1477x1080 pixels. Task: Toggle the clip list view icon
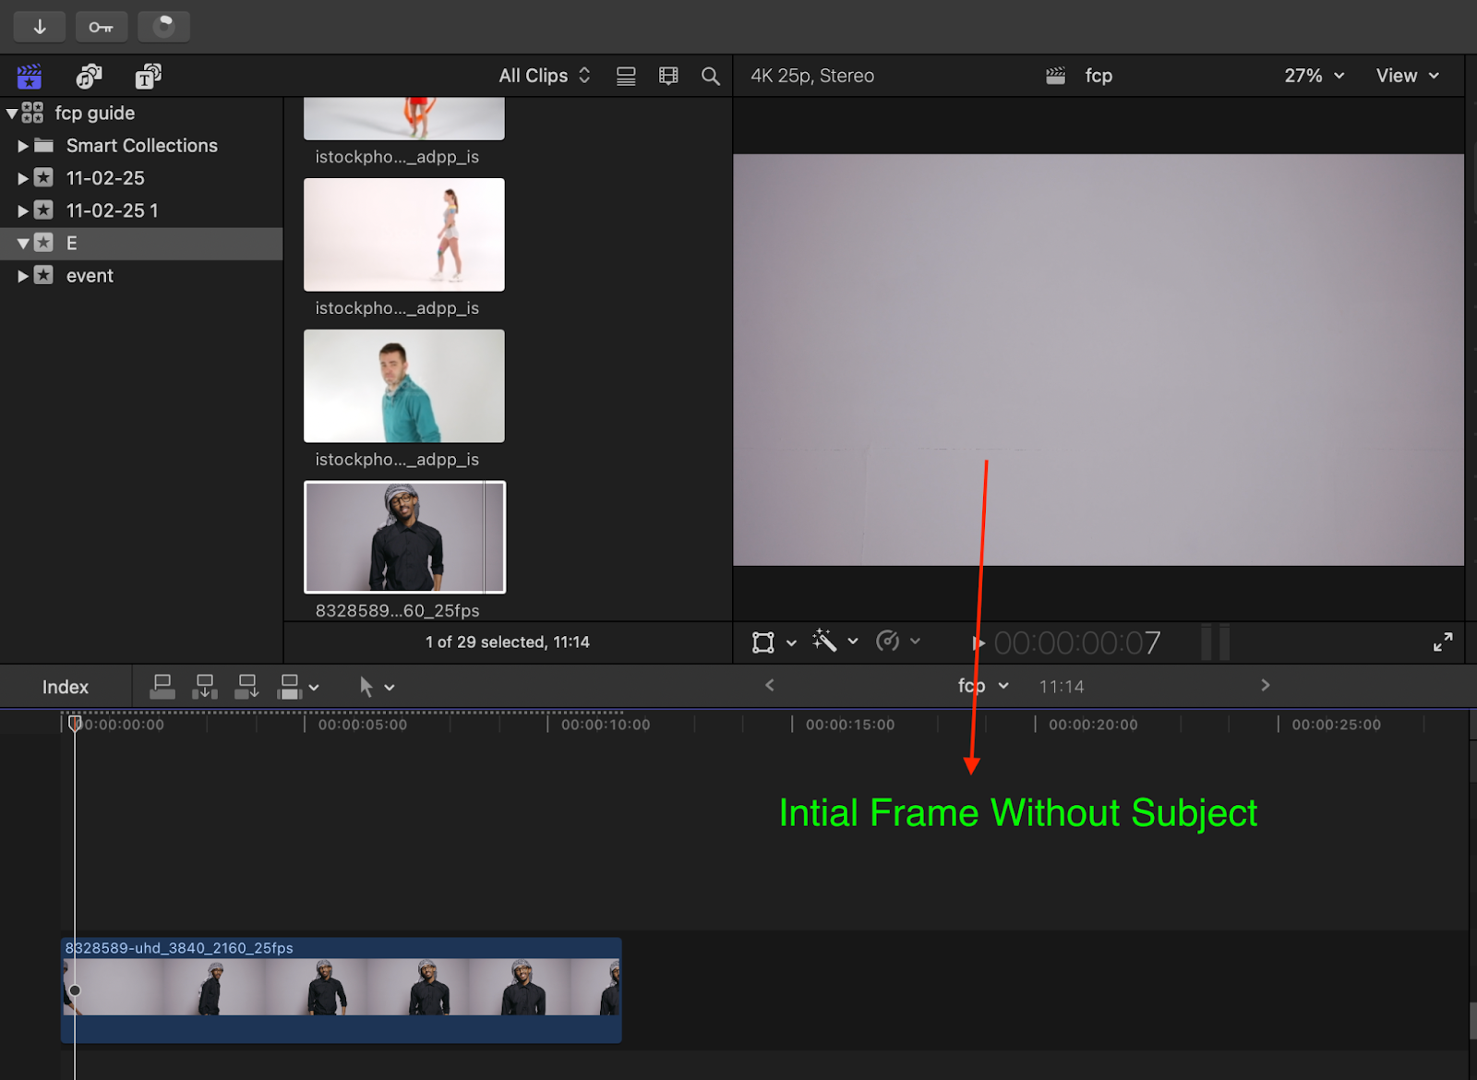coord(626,76)
